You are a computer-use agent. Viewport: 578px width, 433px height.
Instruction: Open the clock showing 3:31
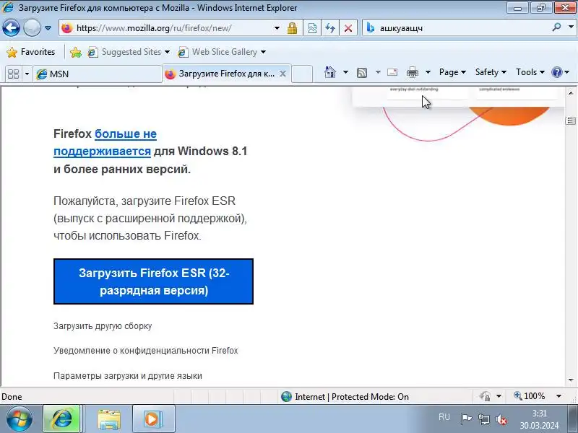[539, 419]
